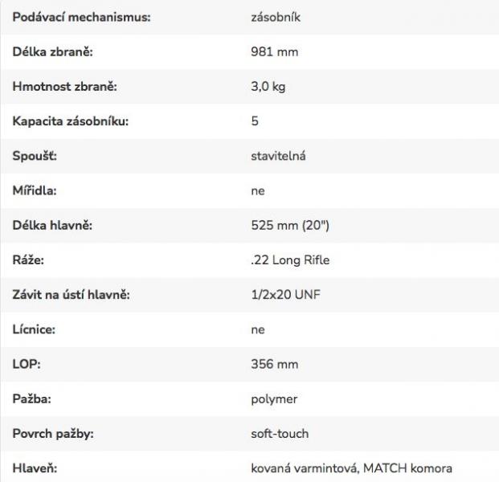Click the "Mířidla:" label
Screen dimensions: 499x482
coord(35,191)
